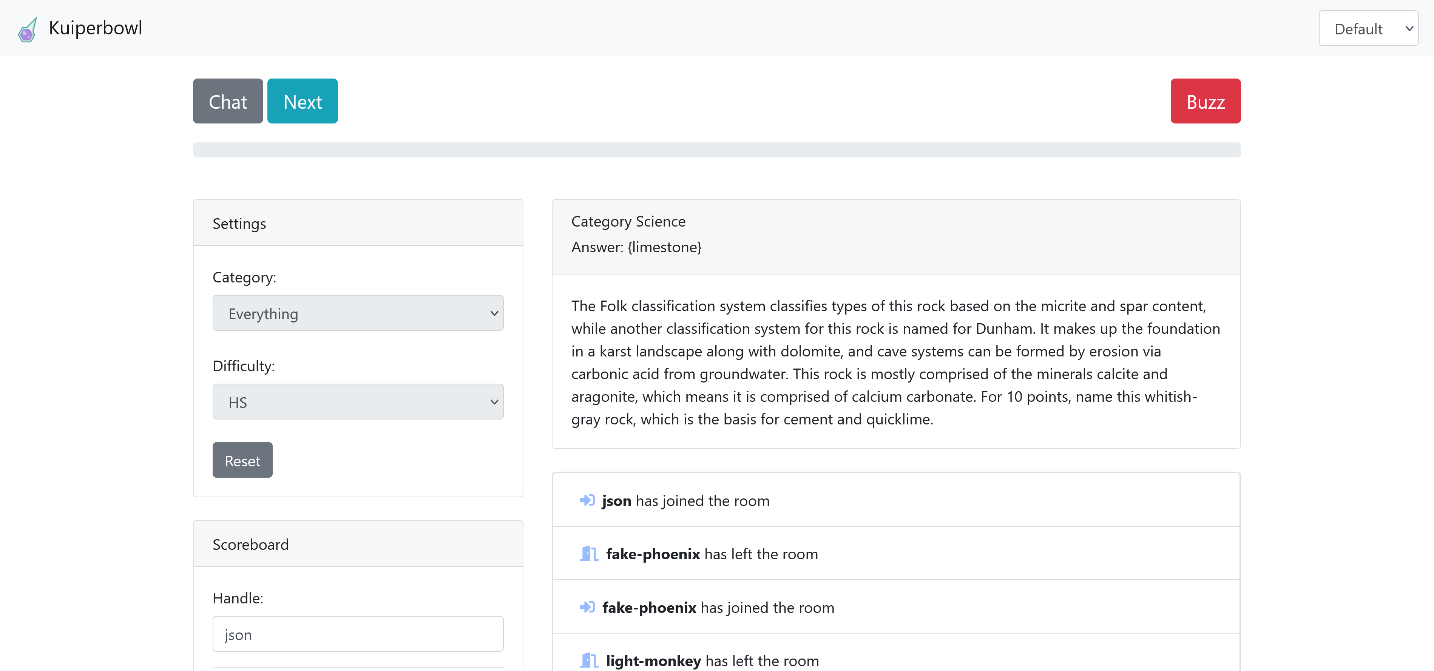Image resolution: width=1434 pixels, height=671 pixels.
Task: Open the Difficulty dropdown showing HS
Action: click(x=357, y=402)
